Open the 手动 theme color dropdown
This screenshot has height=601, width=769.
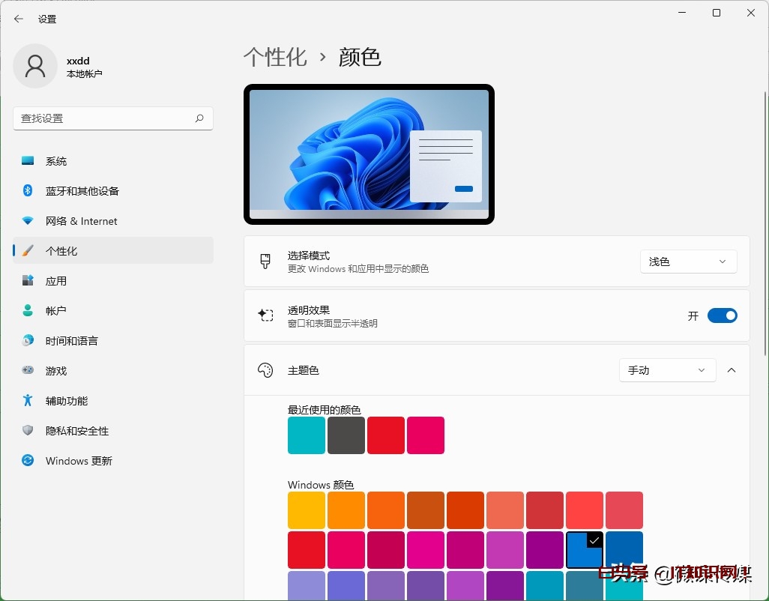click(666, 369)
